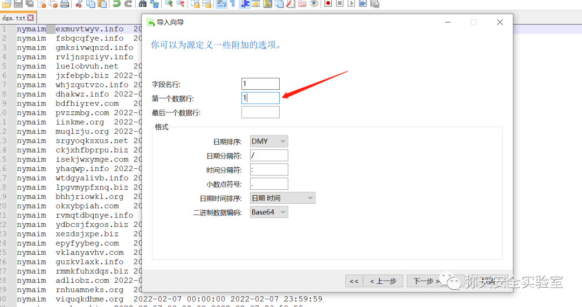Screen dimensions: 582x307
Task: Toggle the Word Wrap toolbar icon
Action: 221,4
